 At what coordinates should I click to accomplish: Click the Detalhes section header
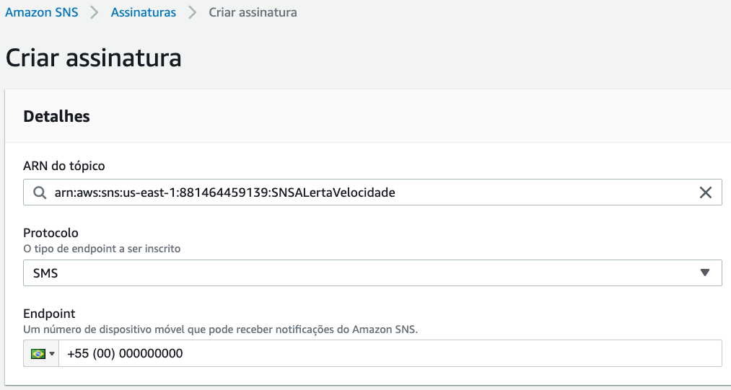56,116
